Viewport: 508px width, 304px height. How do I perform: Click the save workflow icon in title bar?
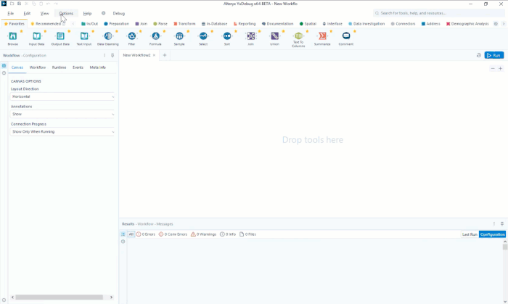click(19, 4)
